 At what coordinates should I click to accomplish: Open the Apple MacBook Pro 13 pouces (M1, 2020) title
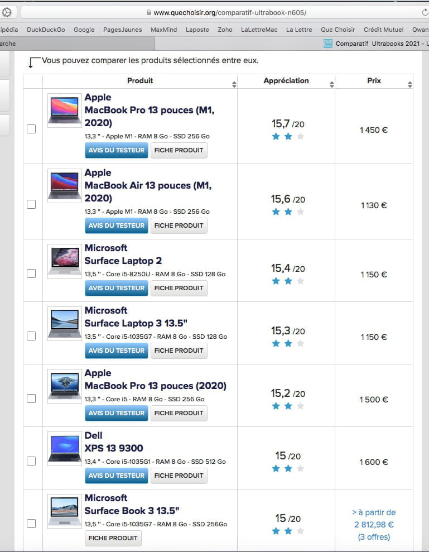tap(149, 110)
